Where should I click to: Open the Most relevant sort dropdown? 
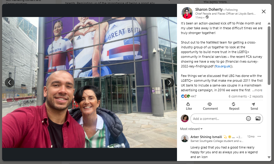pos(191,129)
